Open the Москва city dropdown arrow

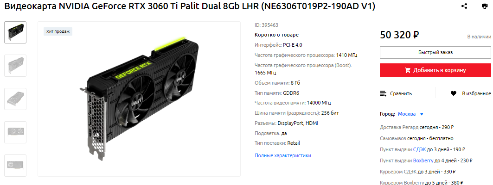(x=422, y=114)
